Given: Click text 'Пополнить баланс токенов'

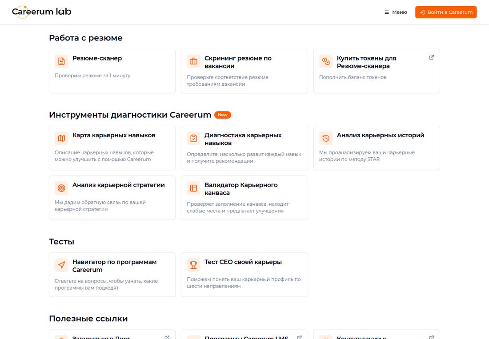Looking at the screenshot, I should [353, 77].
